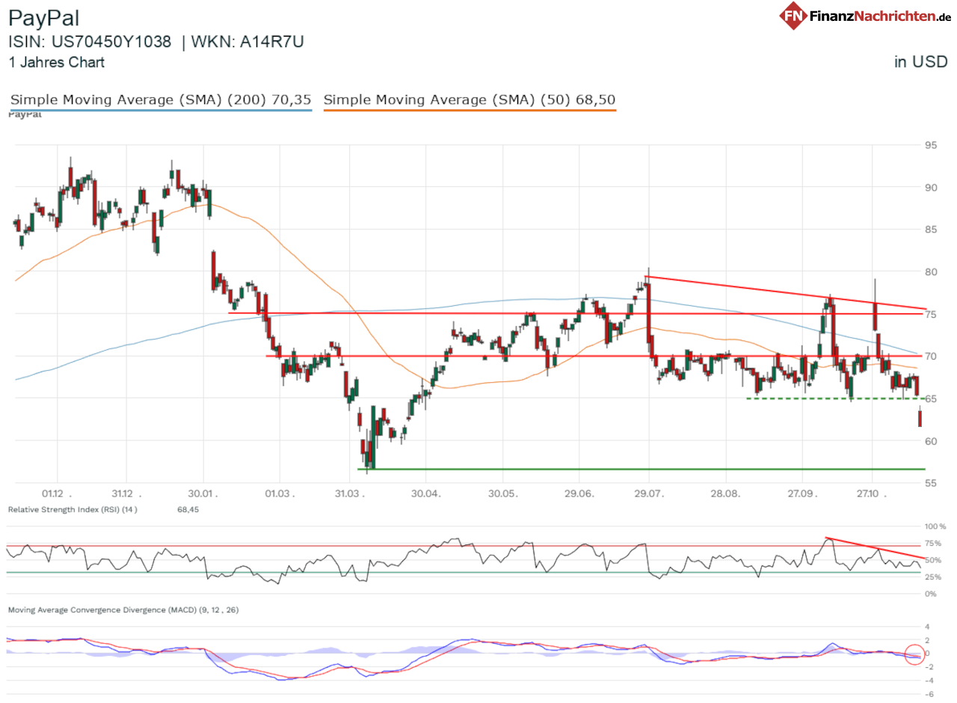Select the PayPal chart title
The width and height of the screenshot is (957, 703).
43,17
